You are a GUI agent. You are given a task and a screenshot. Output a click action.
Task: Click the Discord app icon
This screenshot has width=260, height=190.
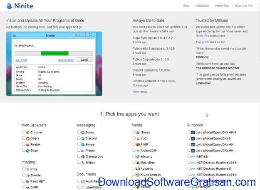[x=83, y=138]
